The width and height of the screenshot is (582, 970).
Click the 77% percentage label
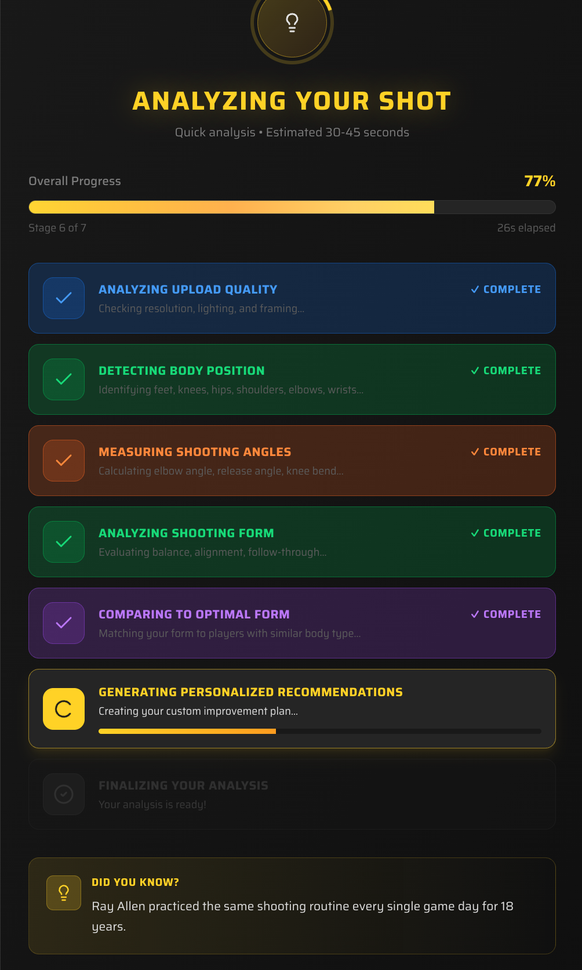540,181
